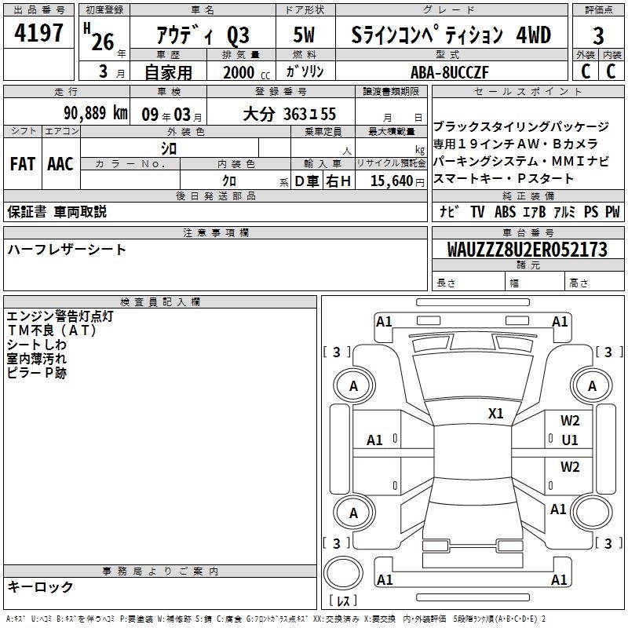Click the ABS equipment label
Image resolution: width=628 pixels, height=628 pixels.
pyautogui.click(x=506, y=212)
